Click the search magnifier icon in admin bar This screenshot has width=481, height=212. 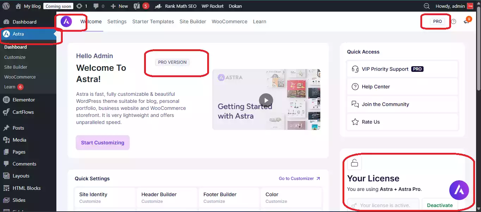click(x=426, y=6)
